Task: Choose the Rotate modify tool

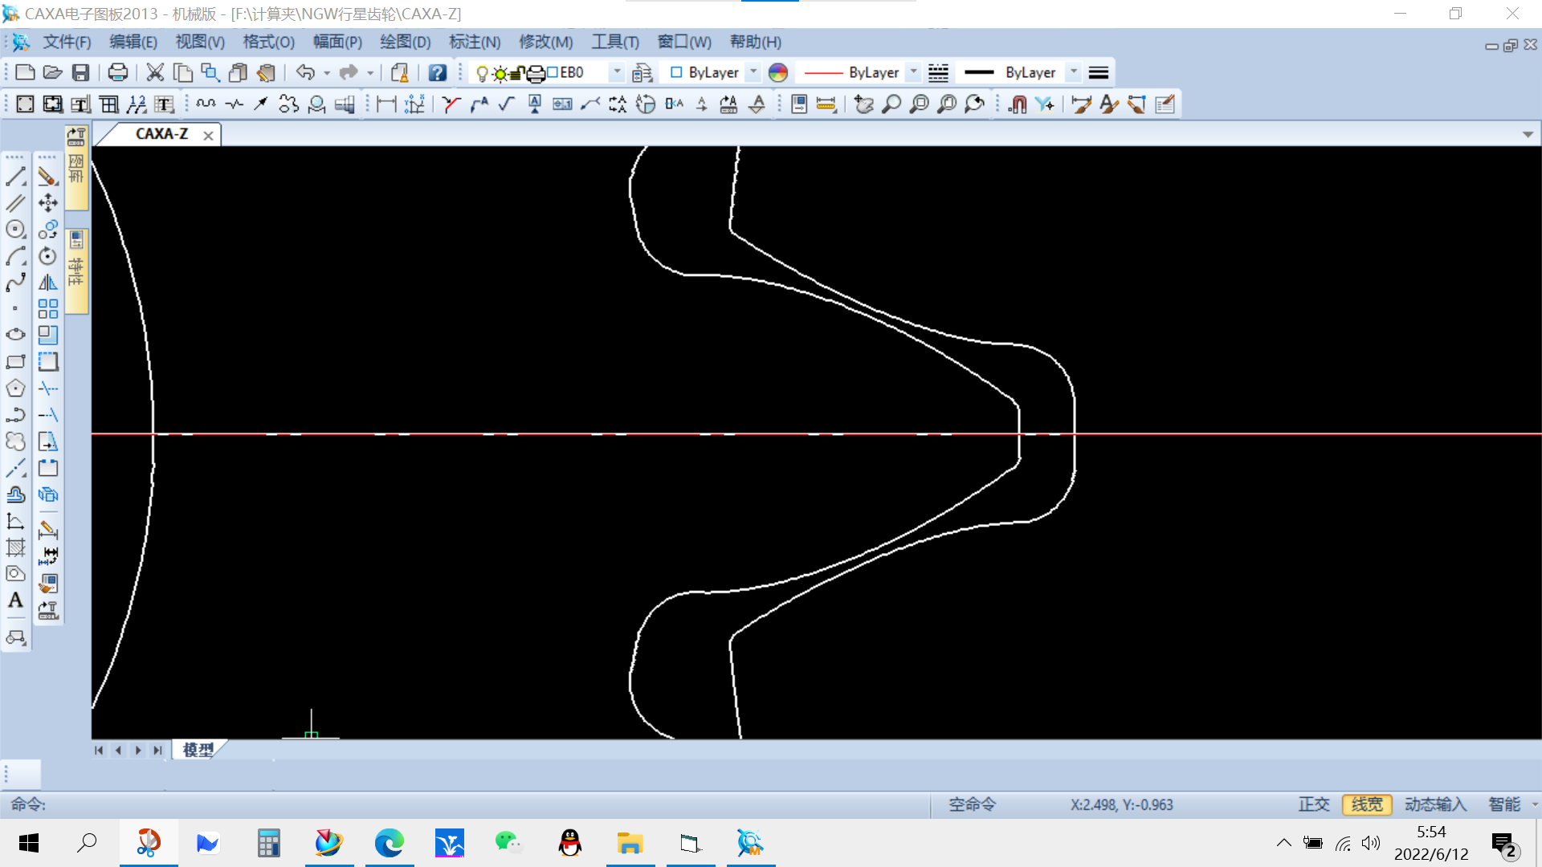Action: click(x=48, y=256)
